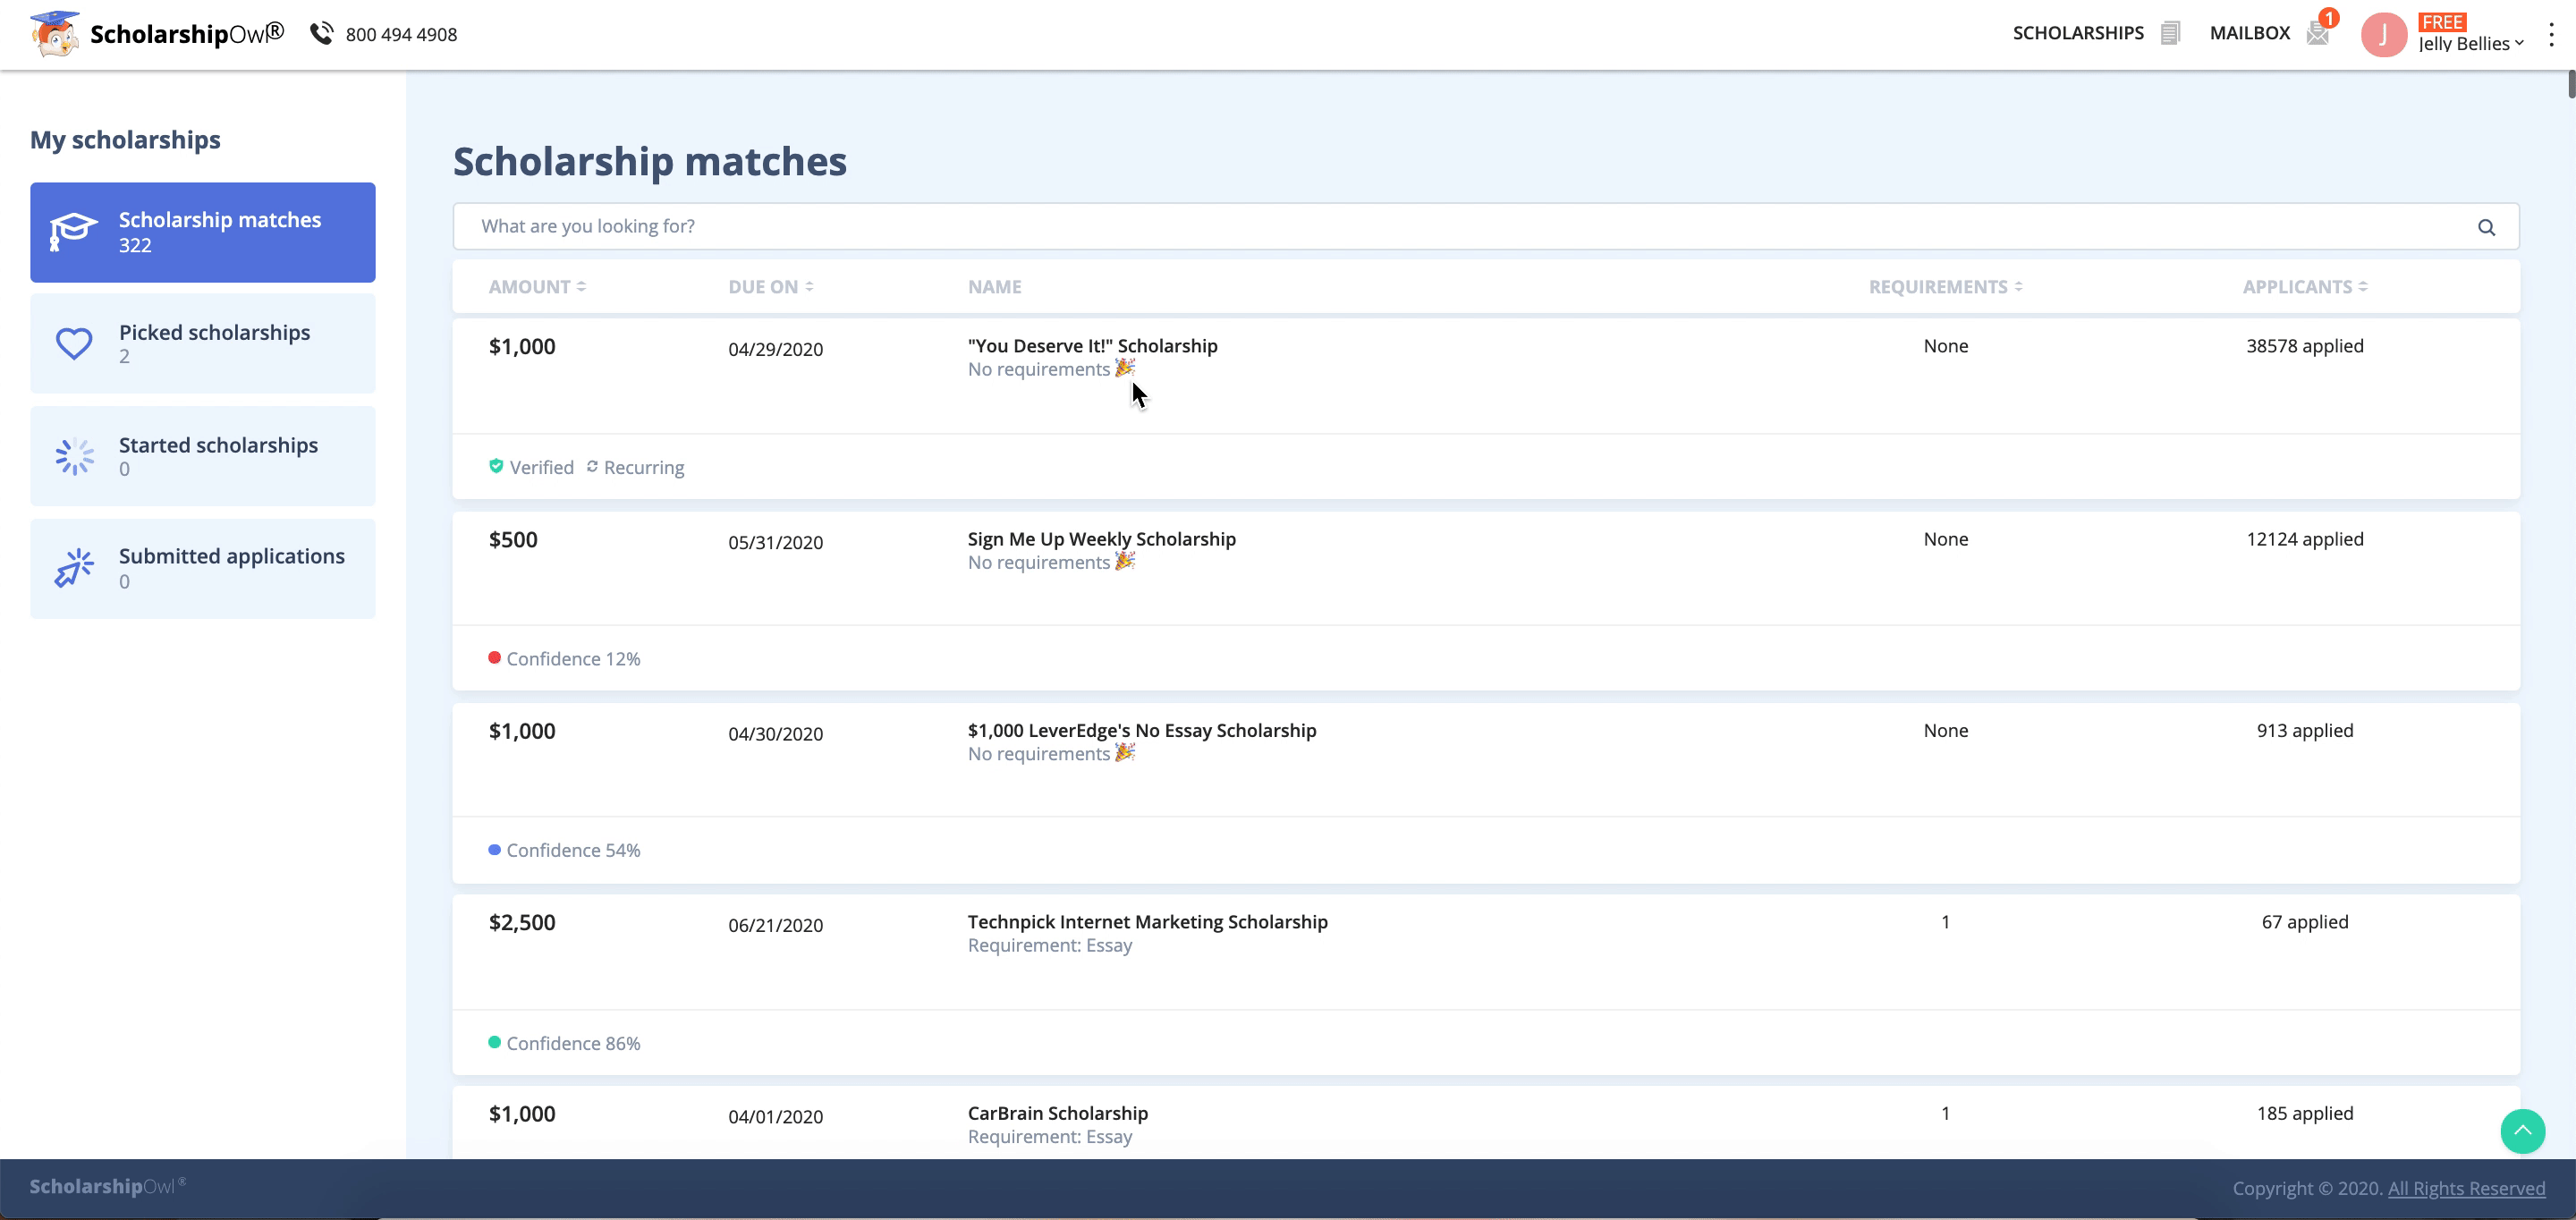Screen dimensions: 2576x1220
Task: Click the party emoji in "You Deserve It!" row
Action: (1125, 368)
